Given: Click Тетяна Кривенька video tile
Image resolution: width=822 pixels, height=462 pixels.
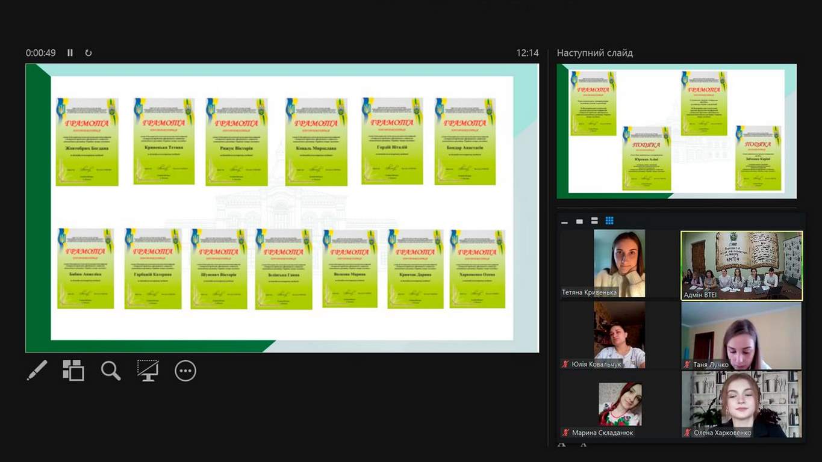Looking at the screenshot, I should coord(619,263).
